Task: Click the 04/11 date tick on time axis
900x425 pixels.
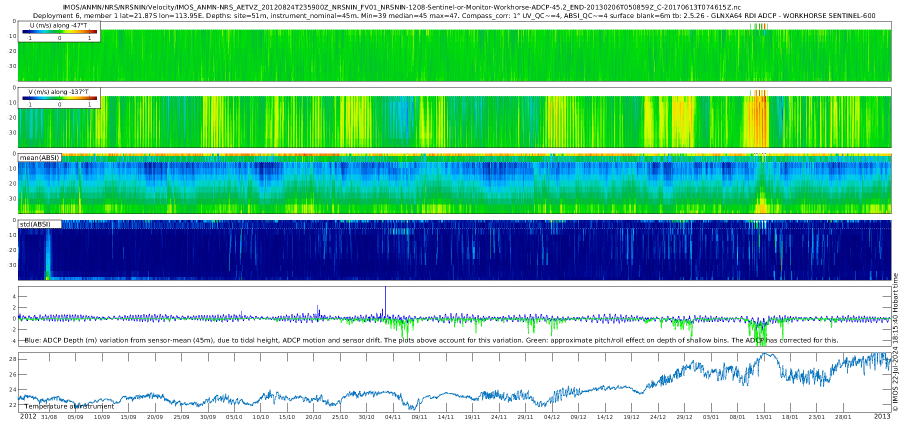Action: coord(392,417)
